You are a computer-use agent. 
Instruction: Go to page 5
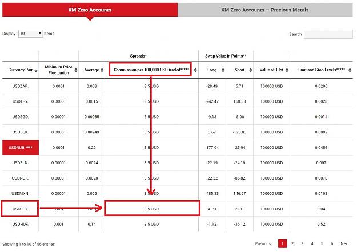[322, 243]
